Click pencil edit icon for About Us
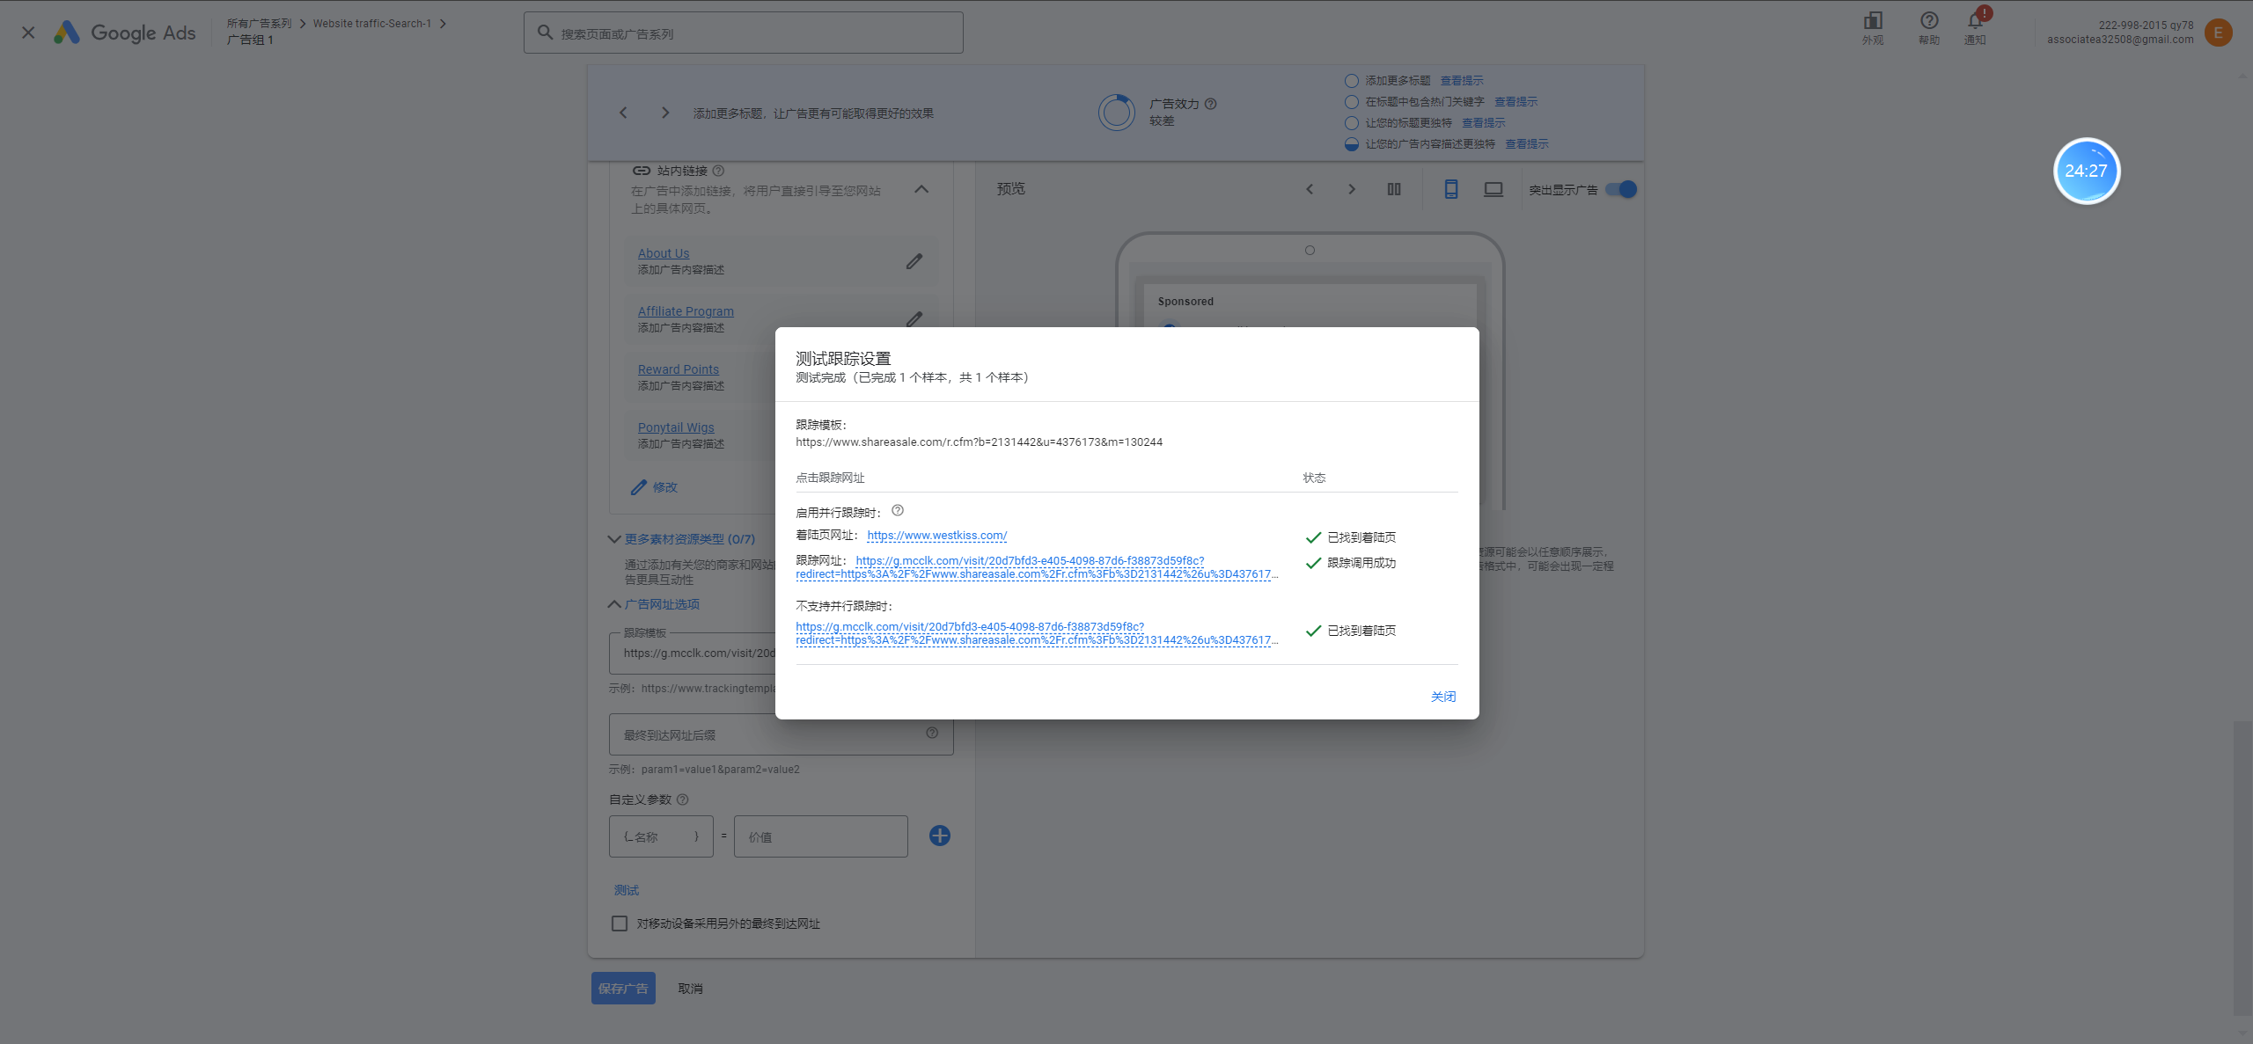 click(x=914, y=261)
